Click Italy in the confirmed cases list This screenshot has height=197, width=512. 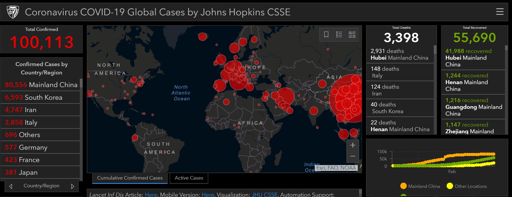coord(21,123)
